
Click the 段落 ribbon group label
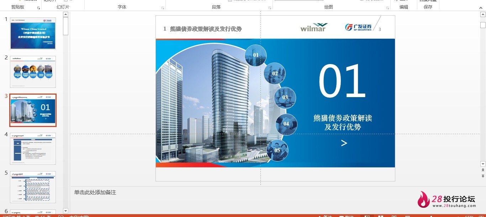point(216,7)
